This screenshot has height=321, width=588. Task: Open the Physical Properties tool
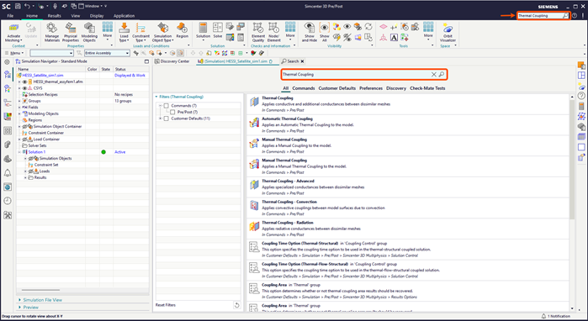71,29
